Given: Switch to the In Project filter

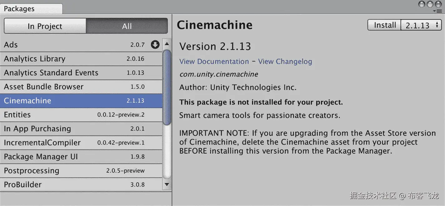Looking at the screenshot, I should click(x=45, y=26).
